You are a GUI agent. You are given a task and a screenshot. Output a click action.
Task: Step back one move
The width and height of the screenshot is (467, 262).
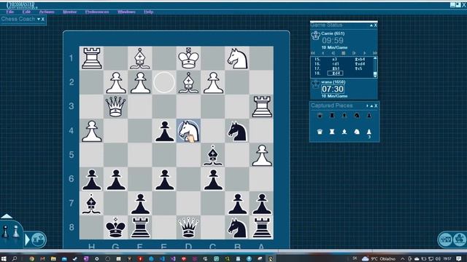(x=323, y=53)
